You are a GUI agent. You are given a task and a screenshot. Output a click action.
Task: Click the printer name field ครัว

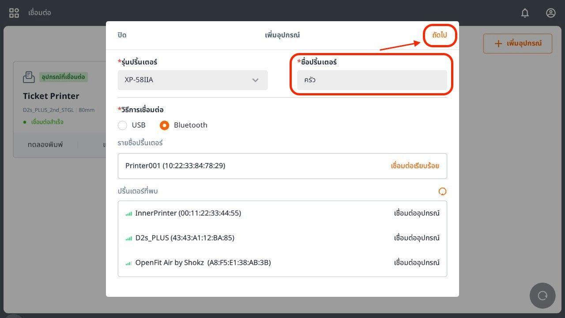click(x=372, y=80)
